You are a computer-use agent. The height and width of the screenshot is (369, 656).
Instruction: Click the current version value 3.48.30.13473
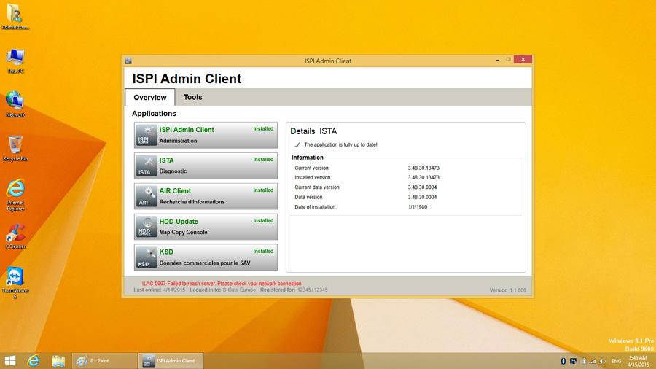tap(423, 168)
